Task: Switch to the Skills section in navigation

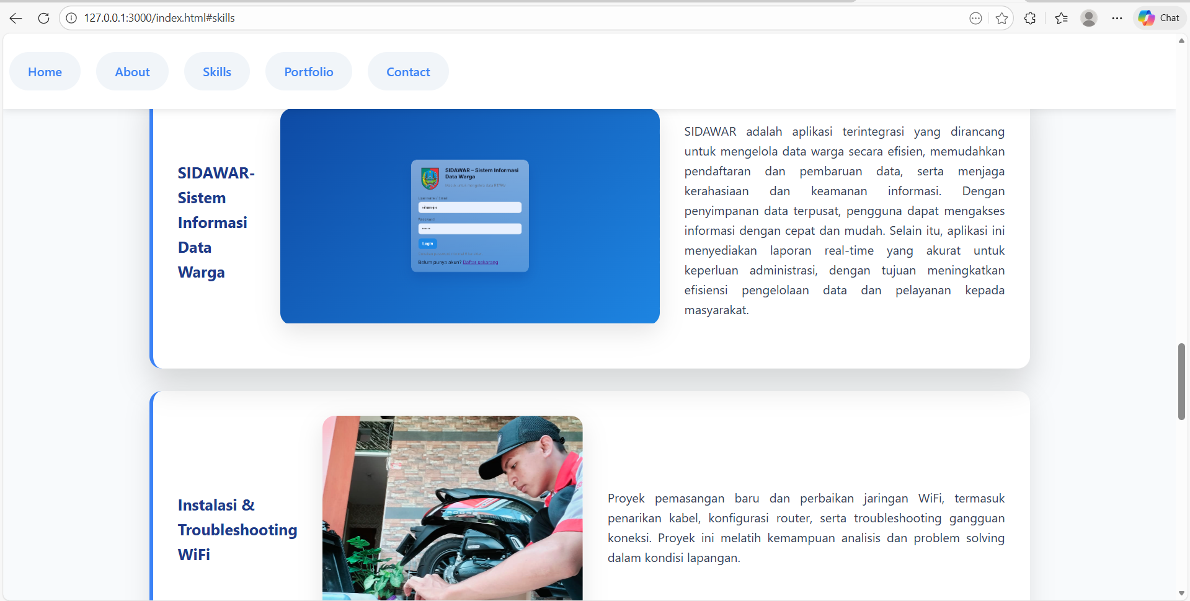Action: click(x=216, y=71)
